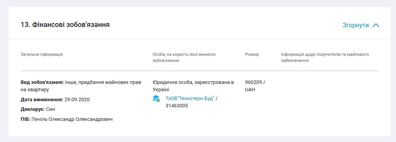This screenshot has width=396, height=142.
Task: Click the Інформація щодо поручителів column header
Action: (325, 57)
